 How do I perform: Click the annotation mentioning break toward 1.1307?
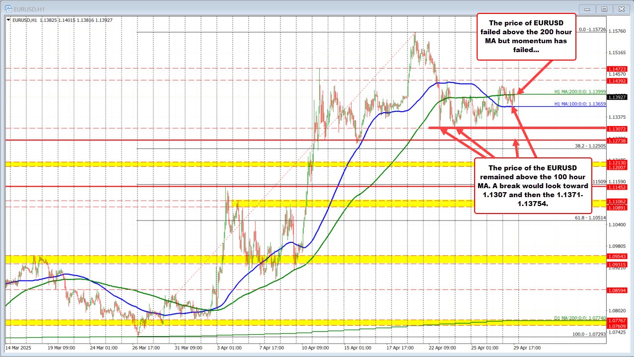pyautogui.click(x=533, y=186)
